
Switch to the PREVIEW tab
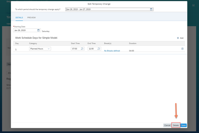[31, 18]
